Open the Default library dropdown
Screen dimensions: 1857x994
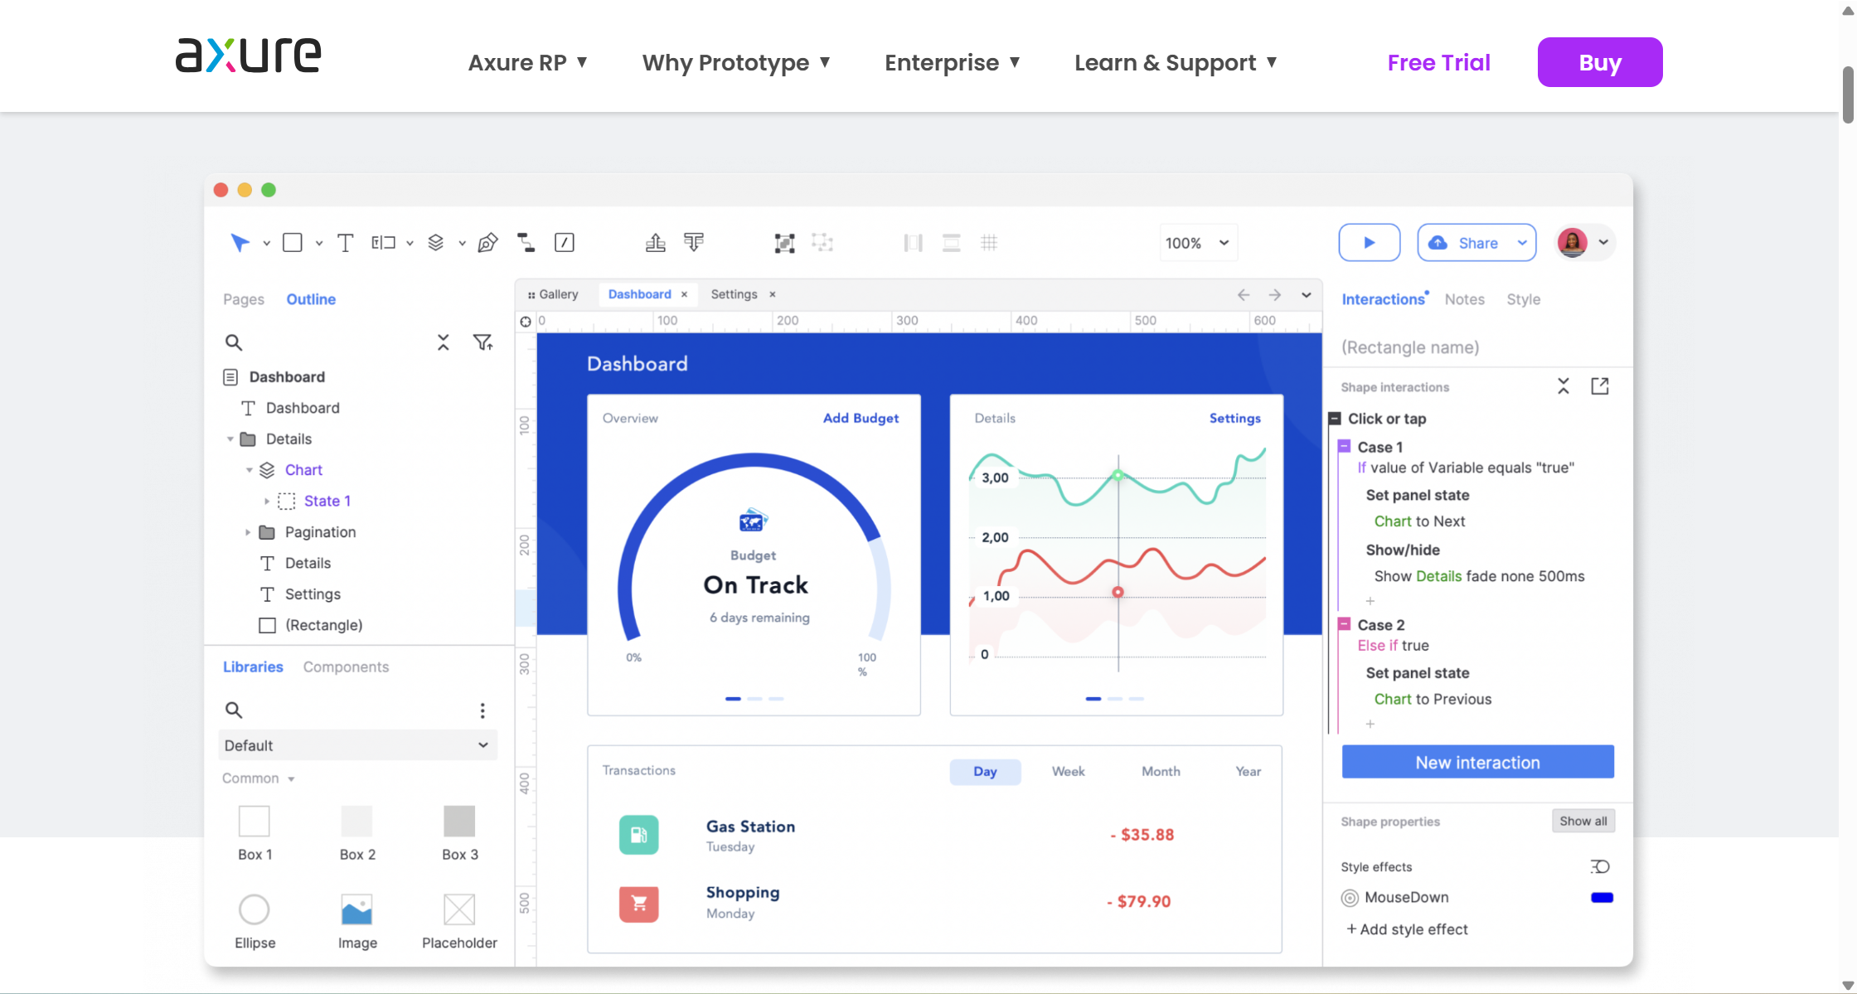[x=357, y=745]
